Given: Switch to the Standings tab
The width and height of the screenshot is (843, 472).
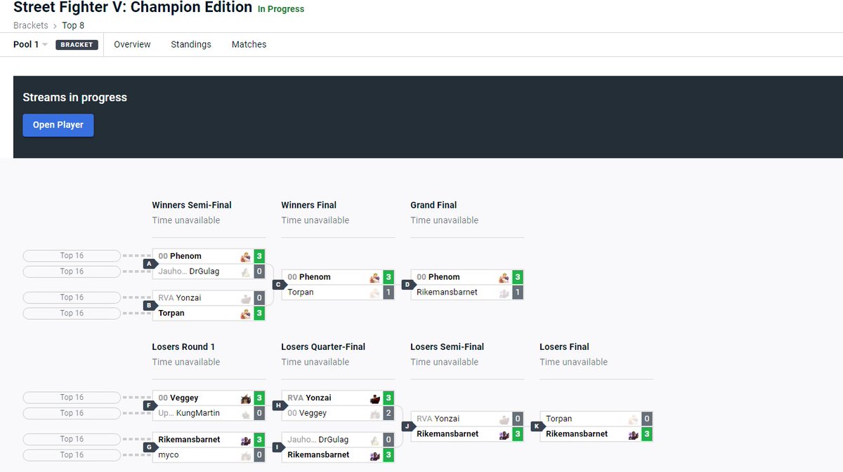Looking at the screenshot, I should coord(191,44).
